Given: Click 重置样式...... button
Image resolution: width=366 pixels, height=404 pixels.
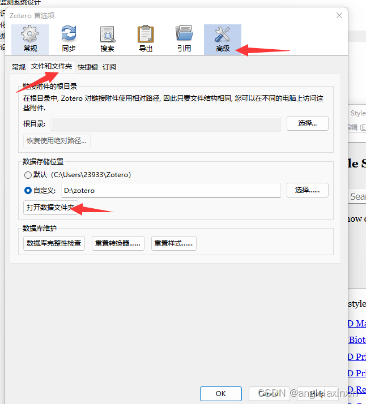Looking at the screenshot, I should coord(173,243).
